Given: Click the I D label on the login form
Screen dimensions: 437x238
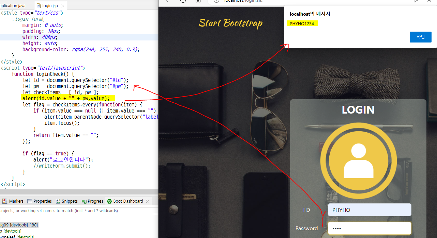Looking at the screenshot, I should coord(306,210).
